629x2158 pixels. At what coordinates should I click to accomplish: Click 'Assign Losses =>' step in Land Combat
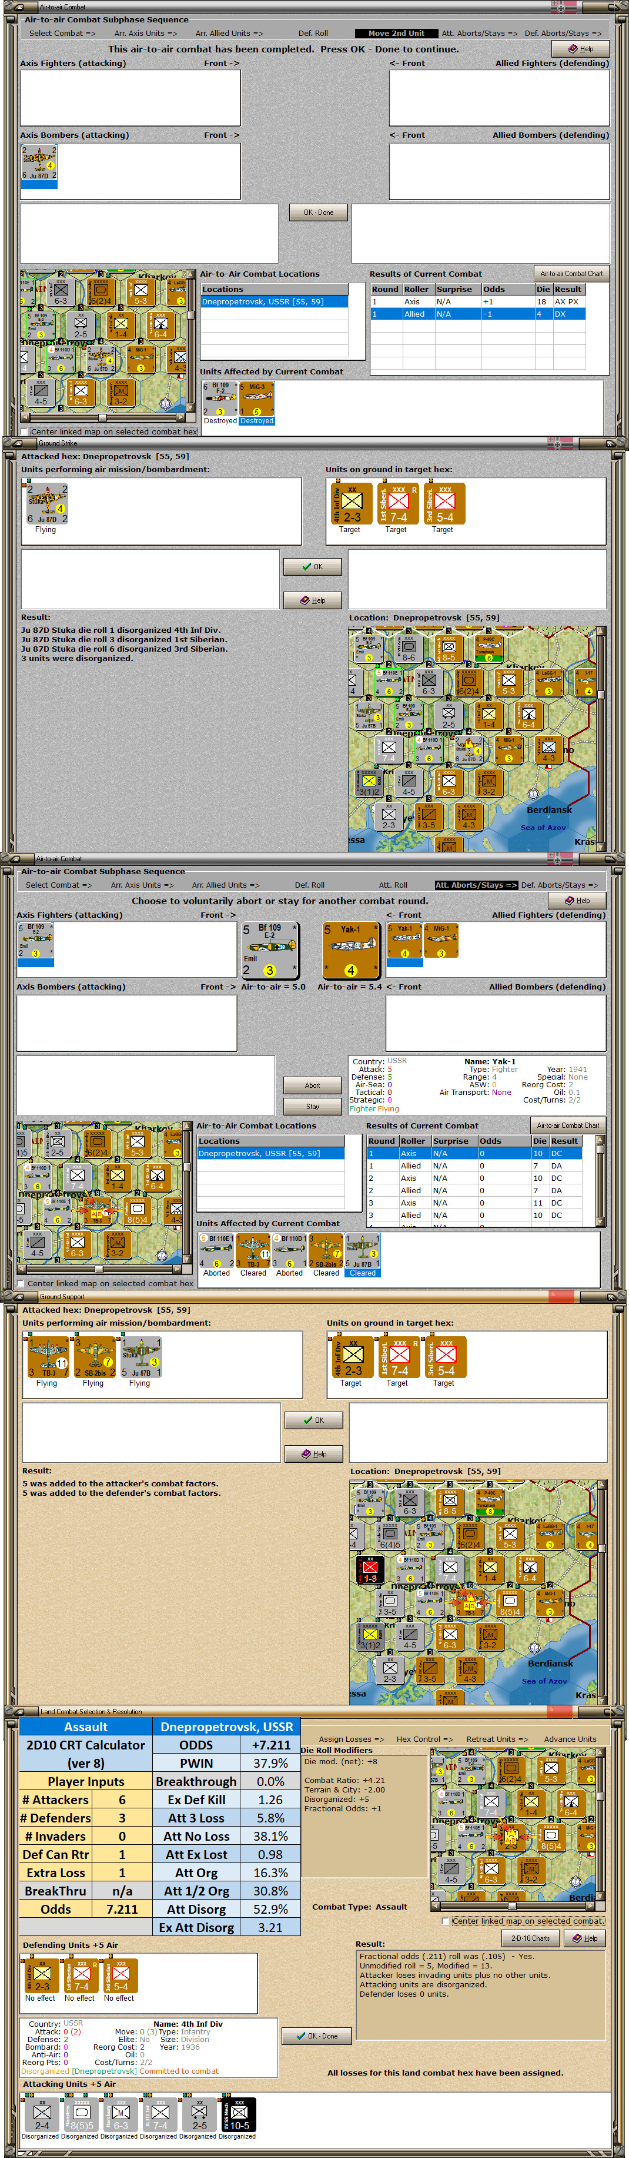point(352,1739)
